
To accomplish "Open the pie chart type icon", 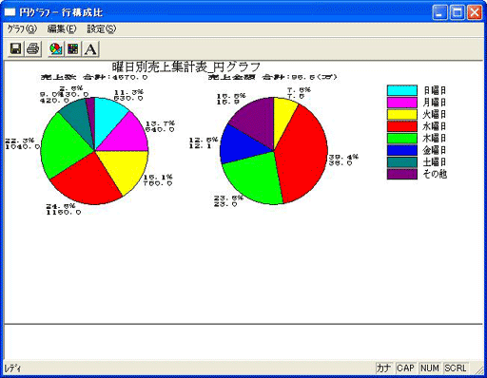I will click(x=56, y=48).
